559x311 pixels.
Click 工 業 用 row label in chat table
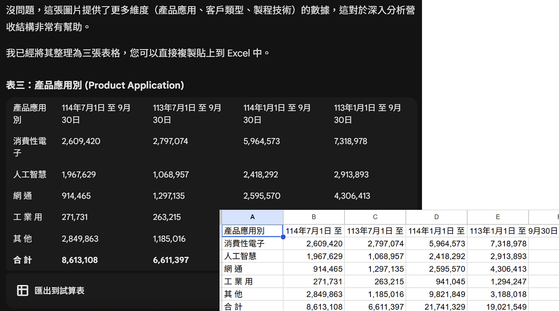(28, 217)
